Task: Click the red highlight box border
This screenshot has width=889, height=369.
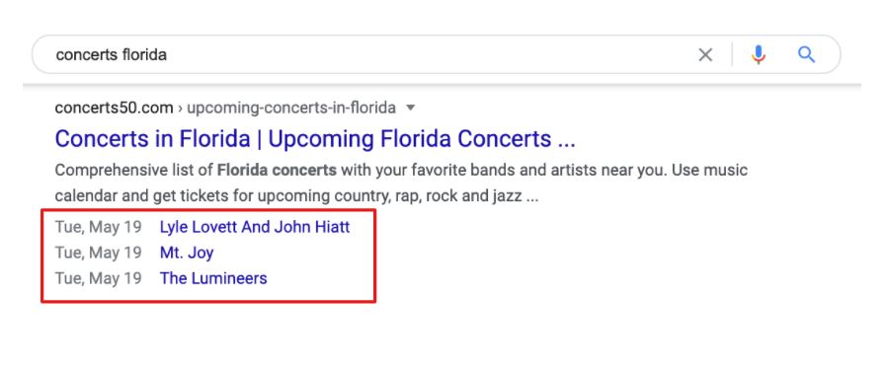Action: pos(208,210)
